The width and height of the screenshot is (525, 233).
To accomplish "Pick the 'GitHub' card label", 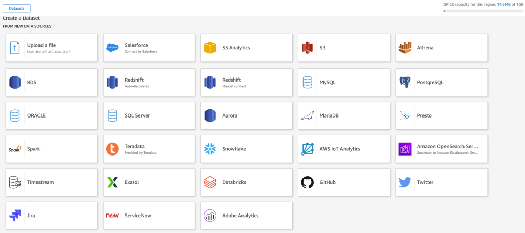I will [x=328, y=182].
